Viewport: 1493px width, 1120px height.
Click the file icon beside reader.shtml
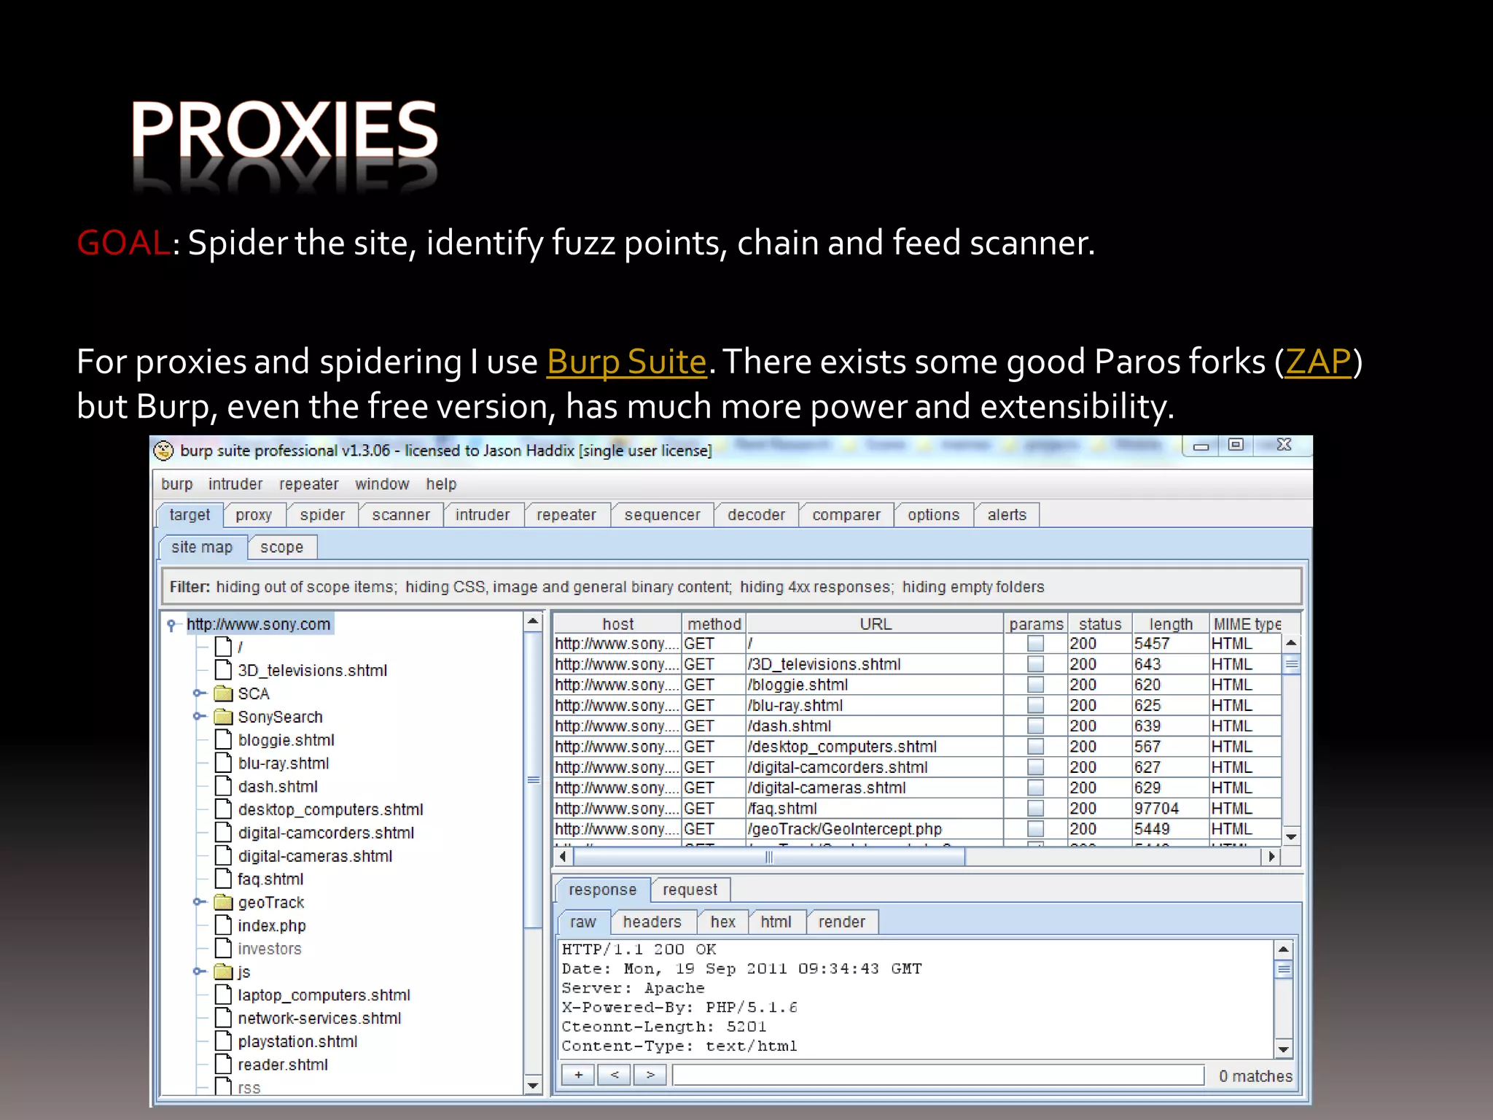pos(223,1065)
